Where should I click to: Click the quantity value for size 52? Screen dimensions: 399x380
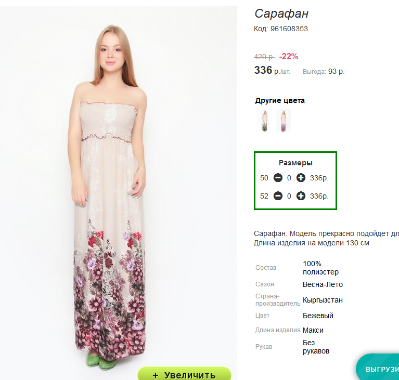click(x=289, y=196)
